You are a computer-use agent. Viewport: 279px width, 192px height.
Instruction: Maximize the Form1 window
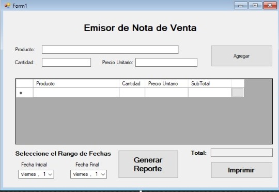point(255,5)
